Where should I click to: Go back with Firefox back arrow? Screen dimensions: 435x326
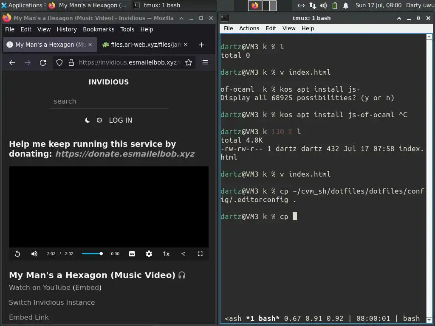(12, 63)
